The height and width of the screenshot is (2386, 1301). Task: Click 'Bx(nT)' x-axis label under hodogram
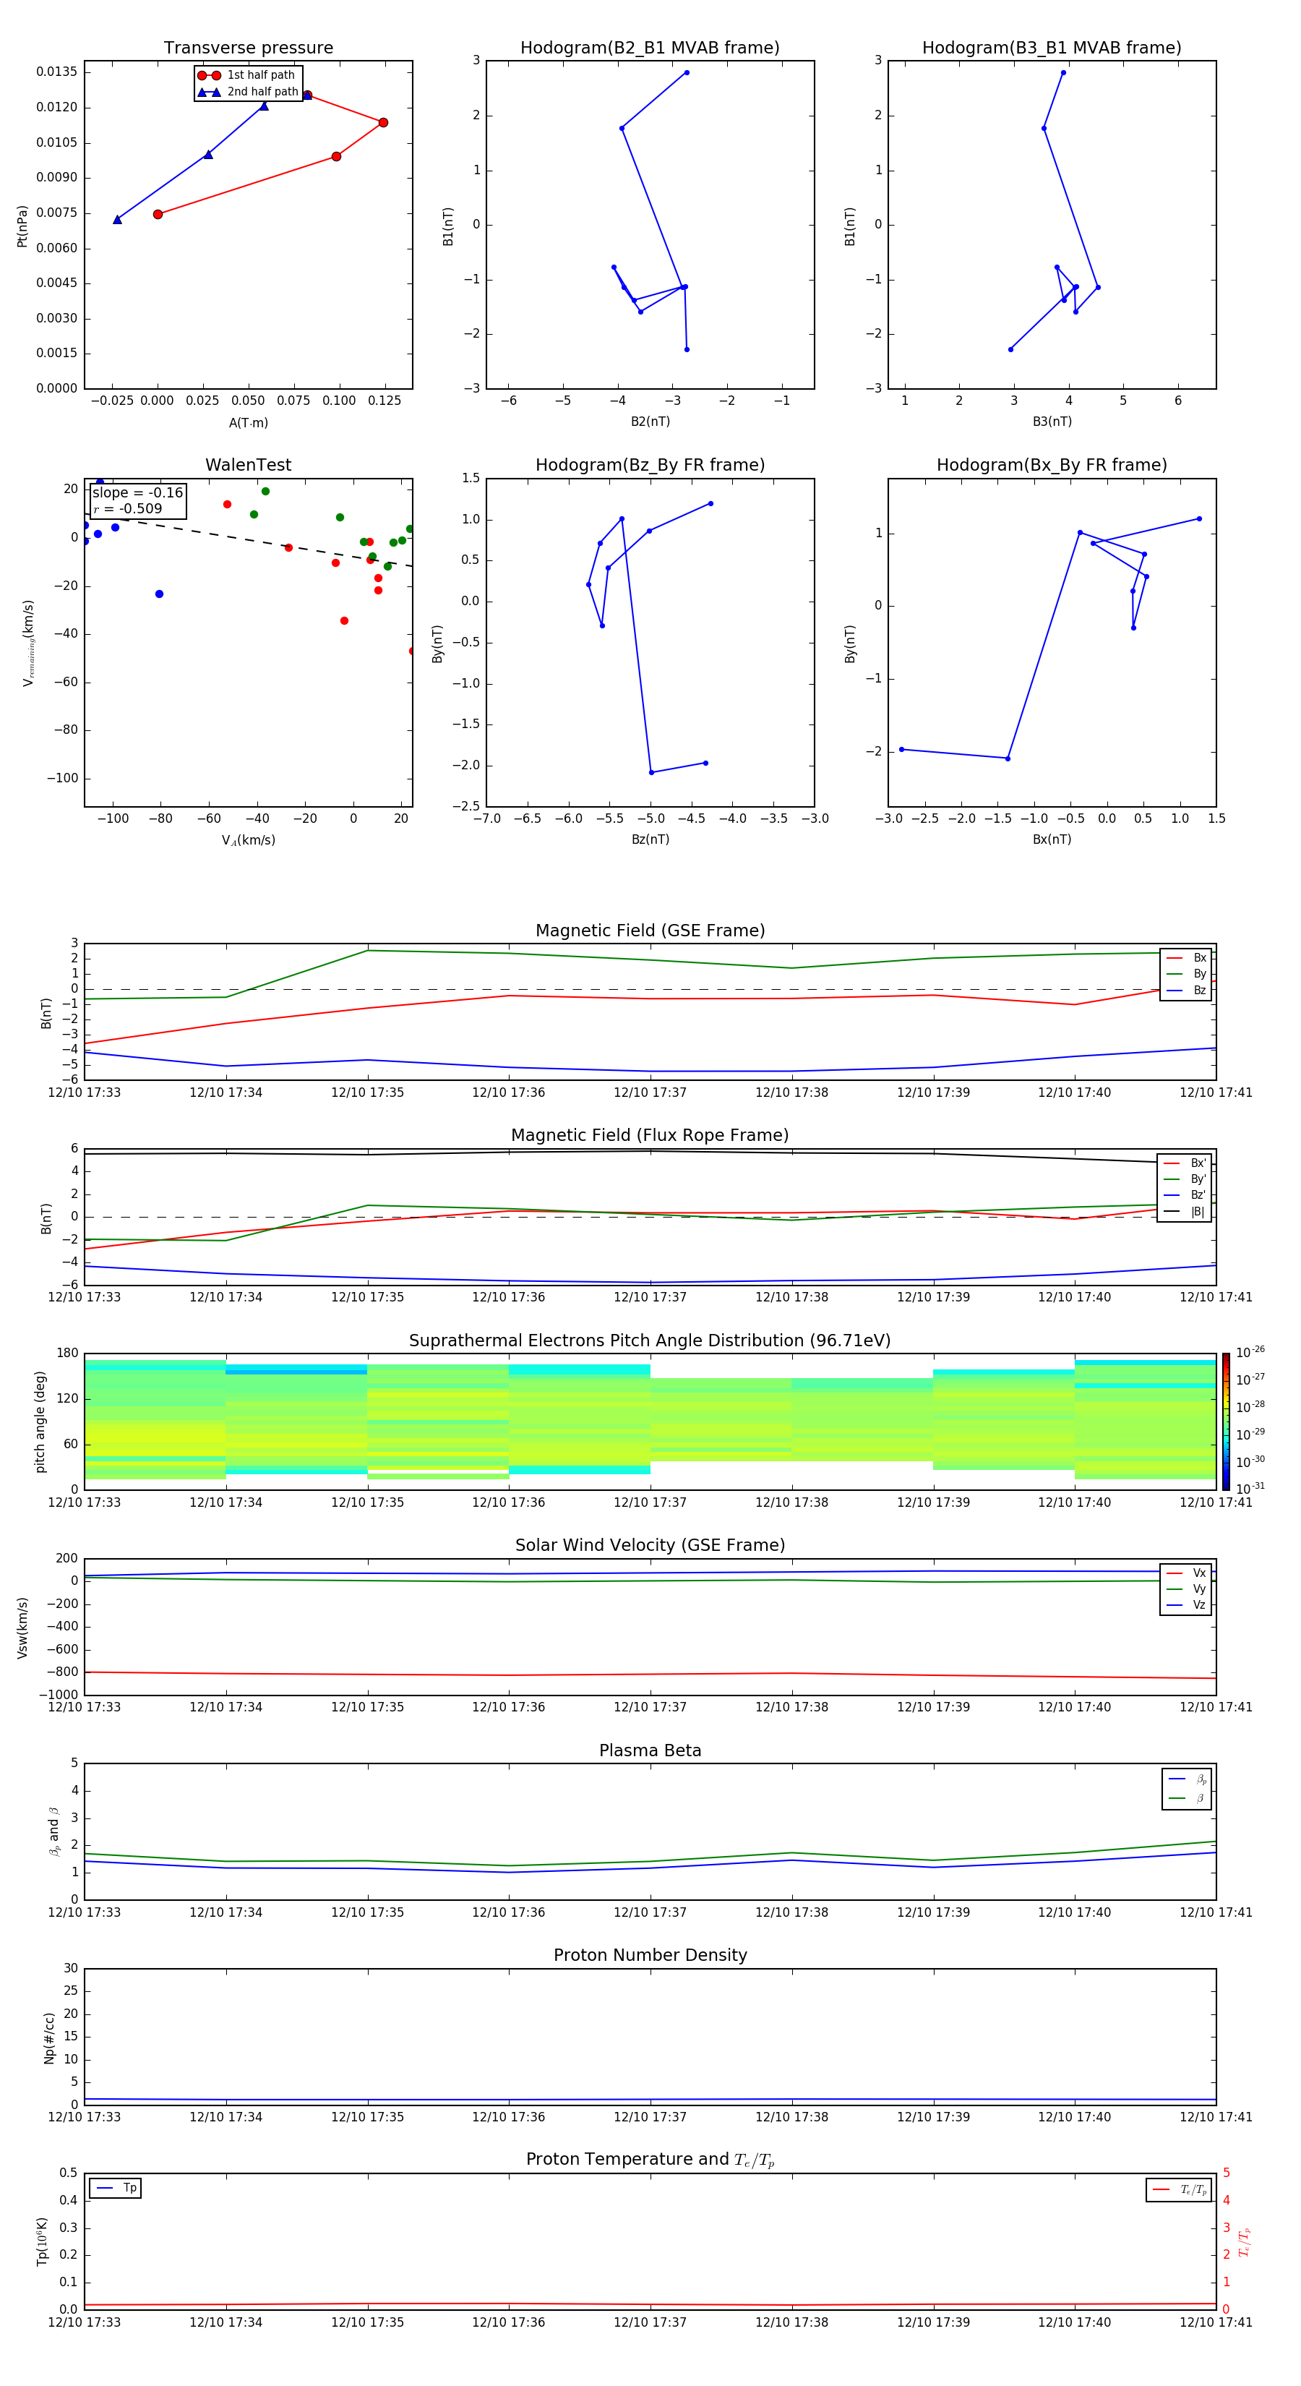1052,839
